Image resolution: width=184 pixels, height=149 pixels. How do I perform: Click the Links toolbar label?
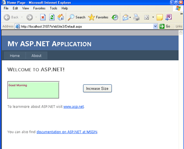point(179,26)
